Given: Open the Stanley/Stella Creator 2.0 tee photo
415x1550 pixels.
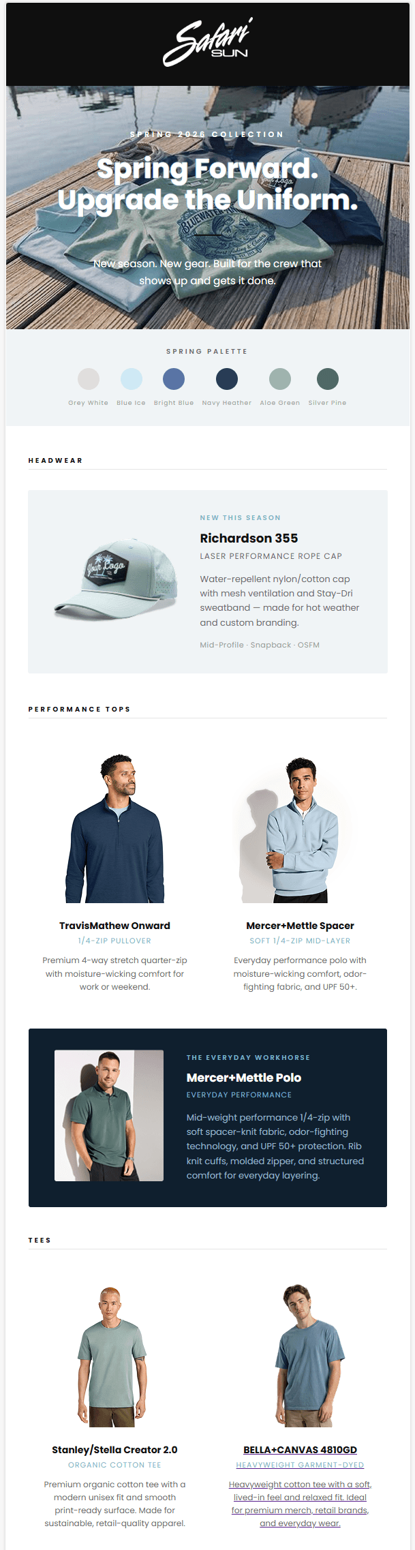Looking at the screenshot, I should 114,1356.
